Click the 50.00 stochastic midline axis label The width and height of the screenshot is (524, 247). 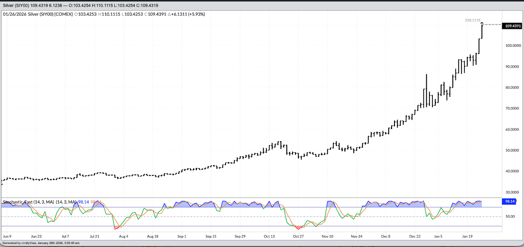(510, 217)
